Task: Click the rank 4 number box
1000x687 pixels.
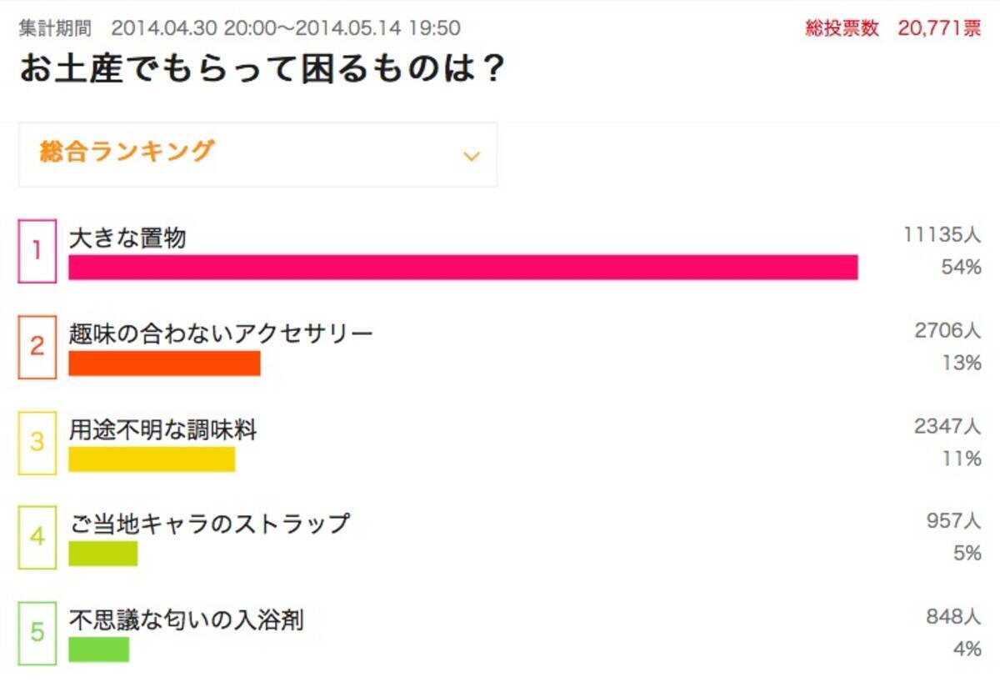Action: pyautogui.click(x=37, y=538)
